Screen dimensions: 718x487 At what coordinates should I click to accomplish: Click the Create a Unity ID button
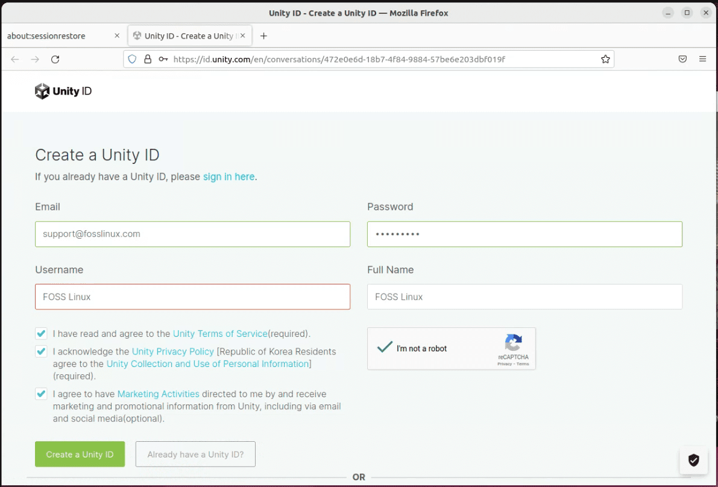(x=80, y=454)
